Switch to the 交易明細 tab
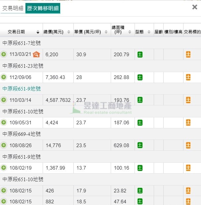 (13, 8)
